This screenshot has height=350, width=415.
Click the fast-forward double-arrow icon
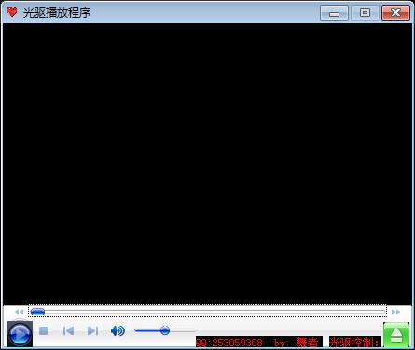click(395, 312)
